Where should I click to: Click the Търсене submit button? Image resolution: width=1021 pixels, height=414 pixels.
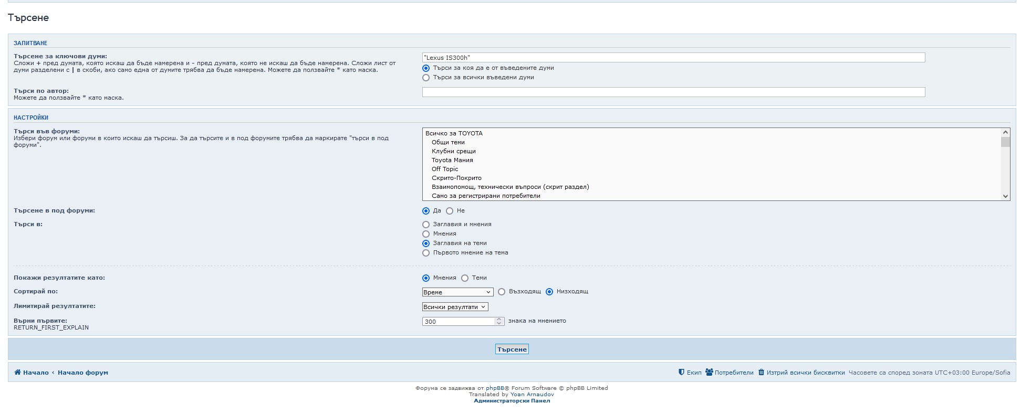512,349
